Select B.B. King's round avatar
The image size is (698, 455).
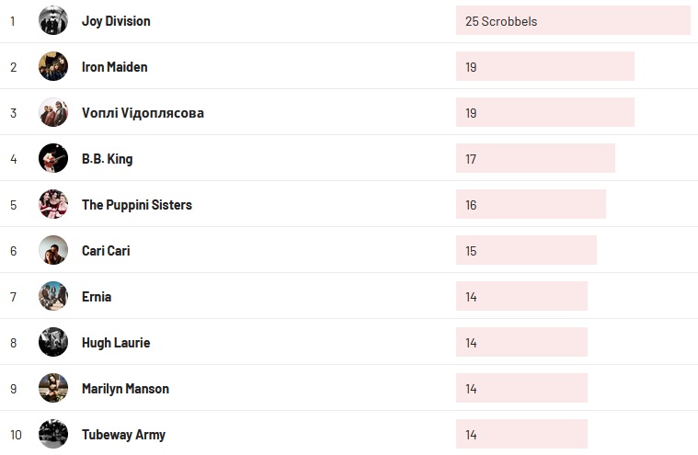coord(53,158)
